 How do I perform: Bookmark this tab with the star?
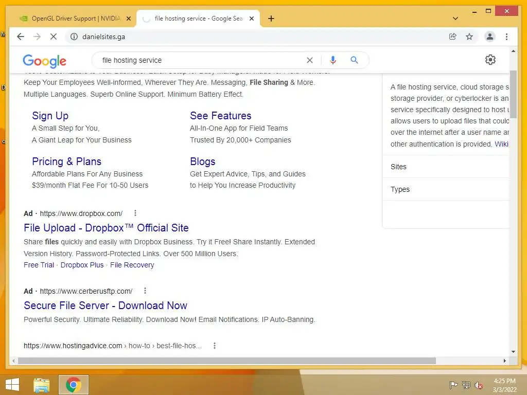469,37
